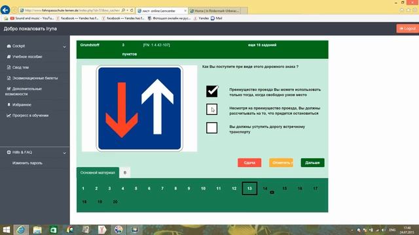Click the orange Отметить button
Viewport: 419px width, 235px height.
(281, 163)
